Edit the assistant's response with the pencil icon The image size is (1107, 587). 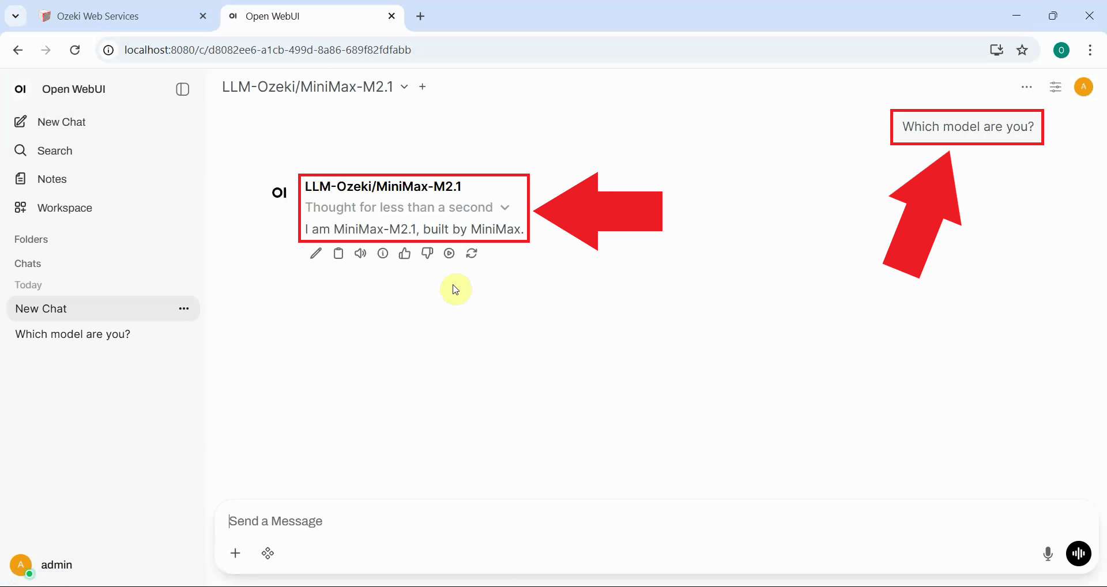click(x=315, y=253)
